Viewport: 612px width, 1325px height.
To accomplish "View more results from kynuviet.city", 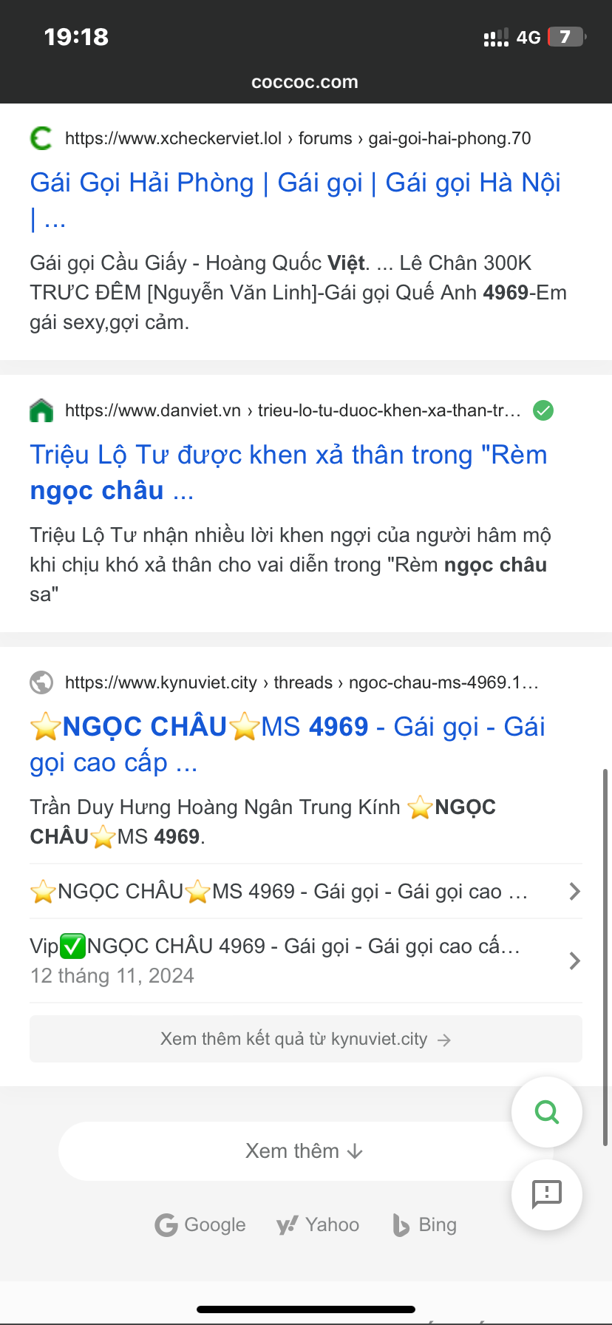I will point(306,1039).
